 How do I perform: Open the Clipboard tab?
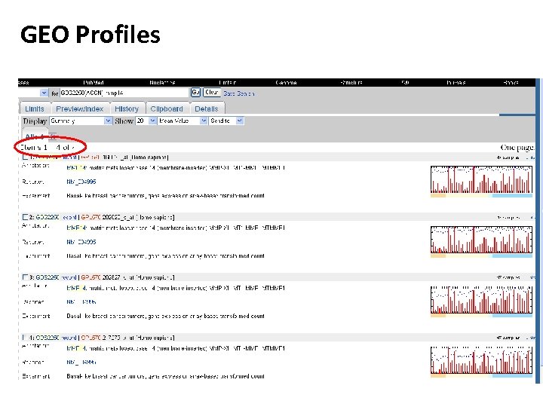coord(167,109)
